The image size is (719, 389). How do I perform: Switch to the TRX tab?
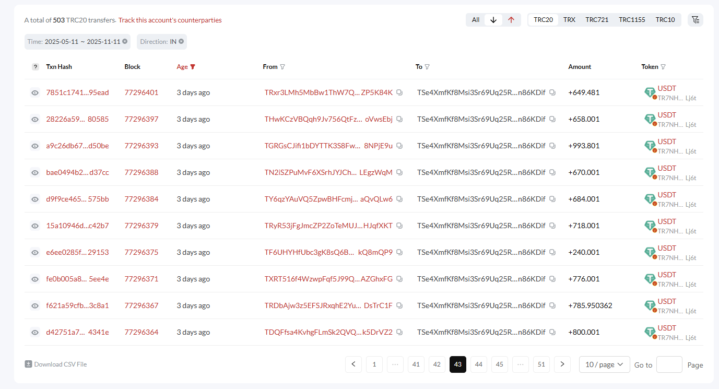[569, 19]
